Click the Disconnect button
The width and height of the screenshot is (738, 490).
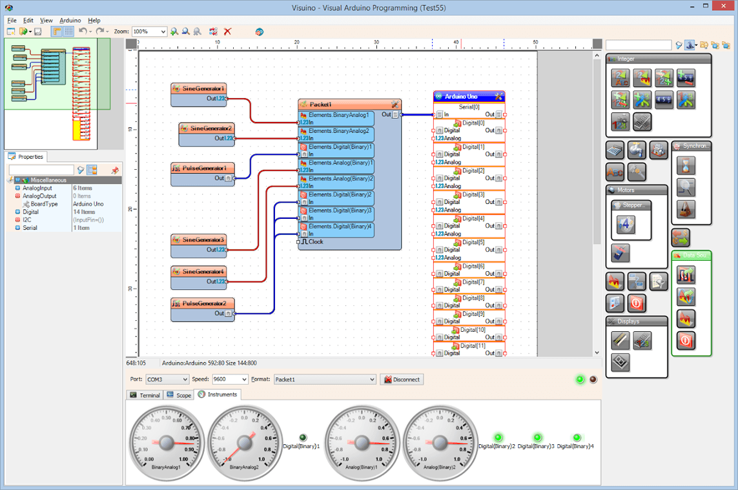(402, 380)
